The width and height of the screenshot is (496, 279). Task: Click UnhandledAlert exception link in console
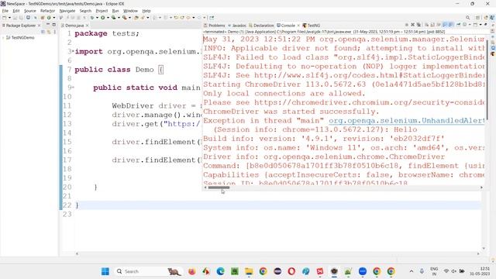(x=406, y=121)
